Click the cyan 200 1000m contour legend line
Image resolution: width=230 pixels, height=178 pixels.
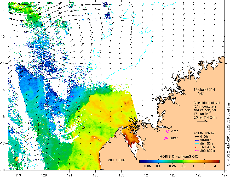click(113, 163)
